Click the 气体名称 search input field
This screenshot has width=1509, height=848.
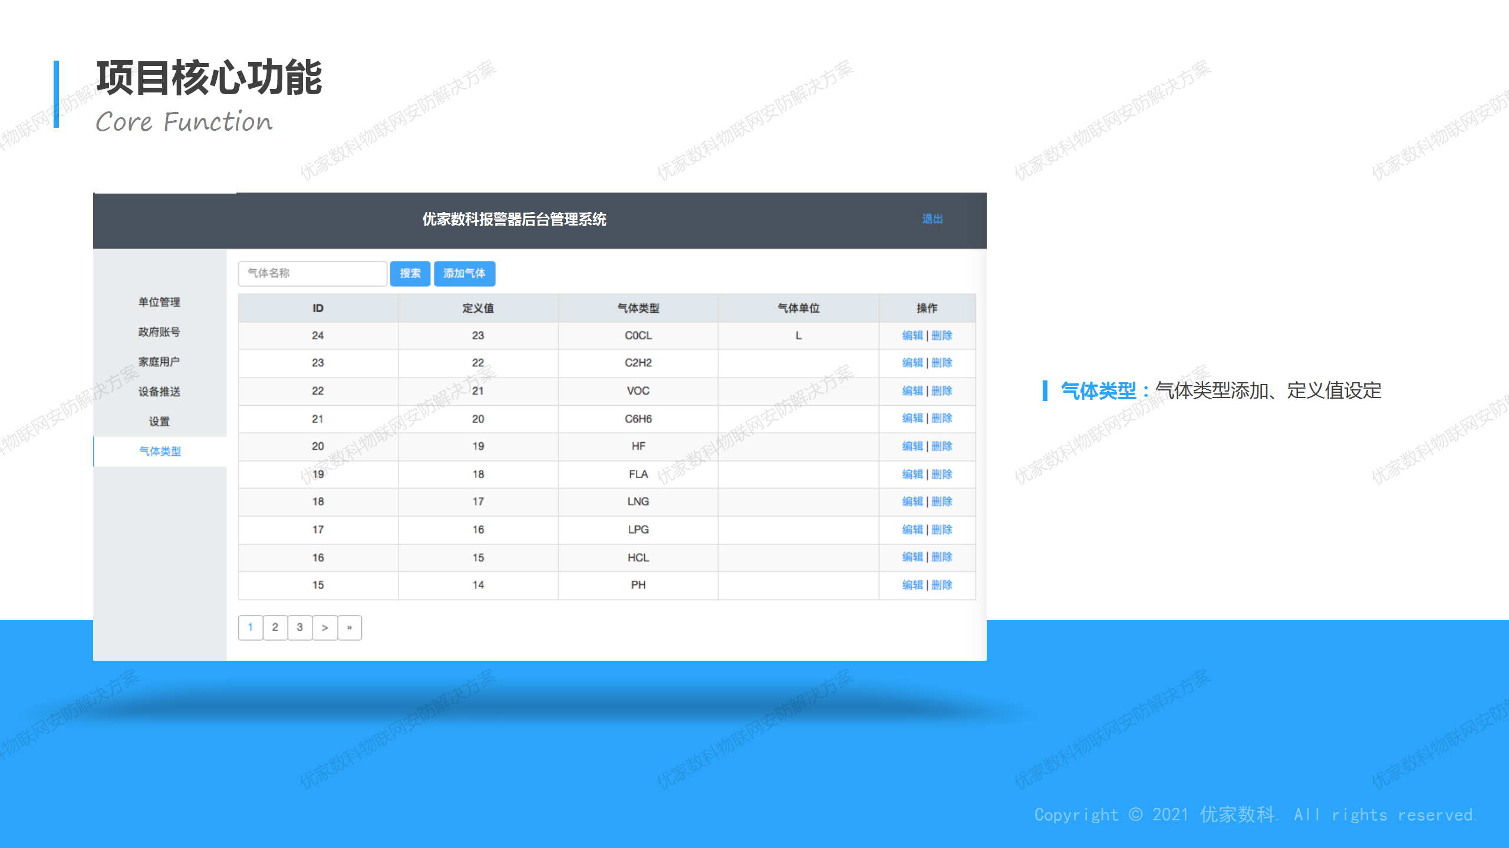pos(312,273)
